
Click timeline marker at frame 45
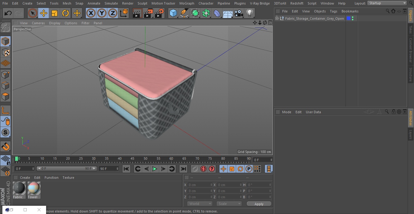(x=132, y=158)
